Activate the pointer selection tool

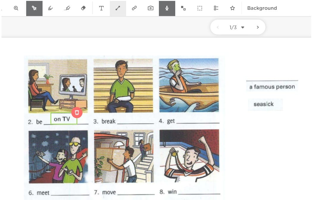34,8
